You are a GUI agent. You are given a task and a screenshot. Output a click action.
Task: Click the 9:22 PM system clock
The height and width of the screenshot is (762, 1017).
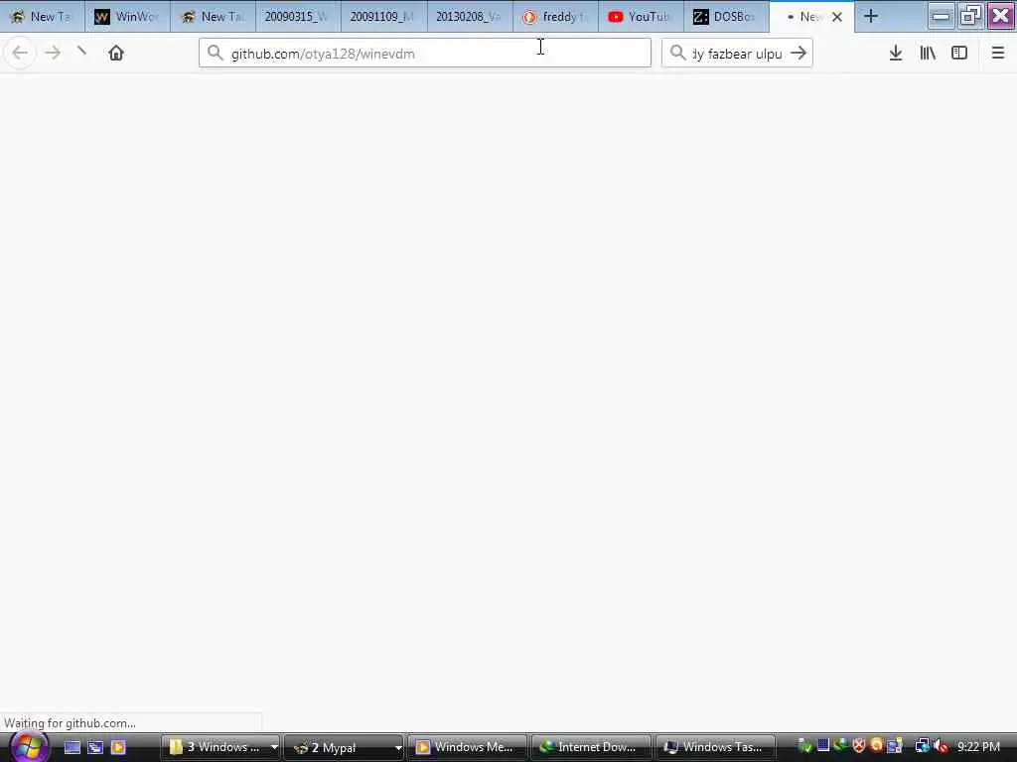(978, 747)
